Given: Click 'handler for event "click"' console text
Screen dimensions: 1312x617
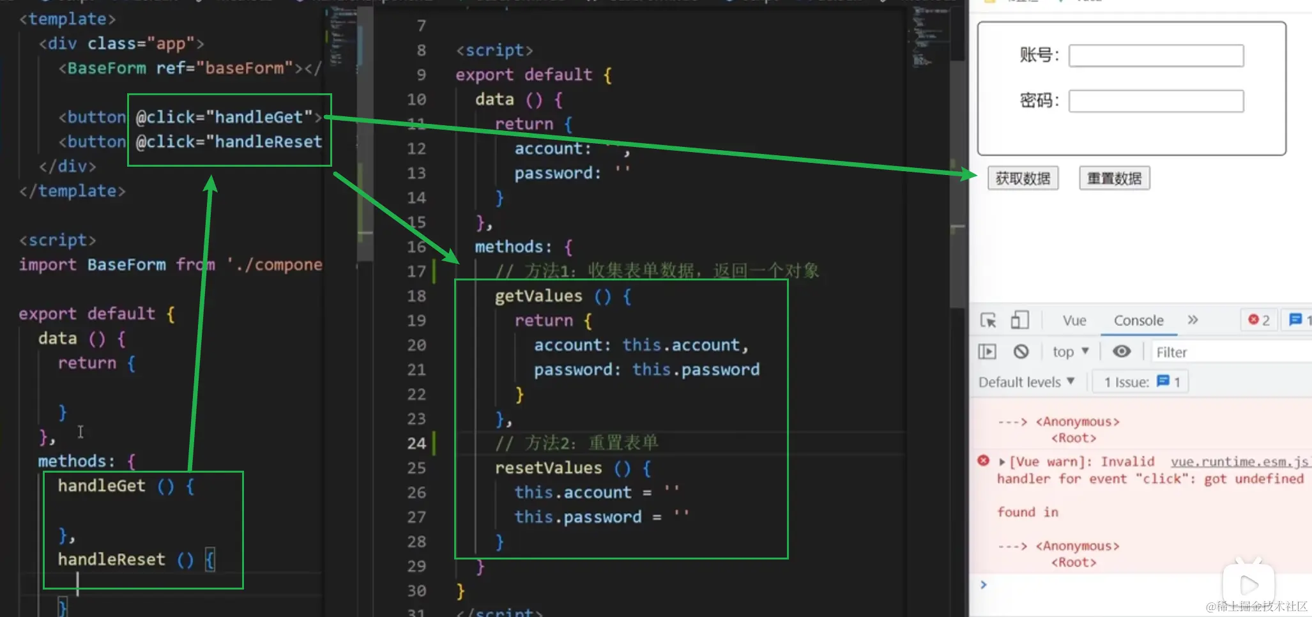Looking at the screenshot, I should pyautogui.click(x=1095, y=479).
